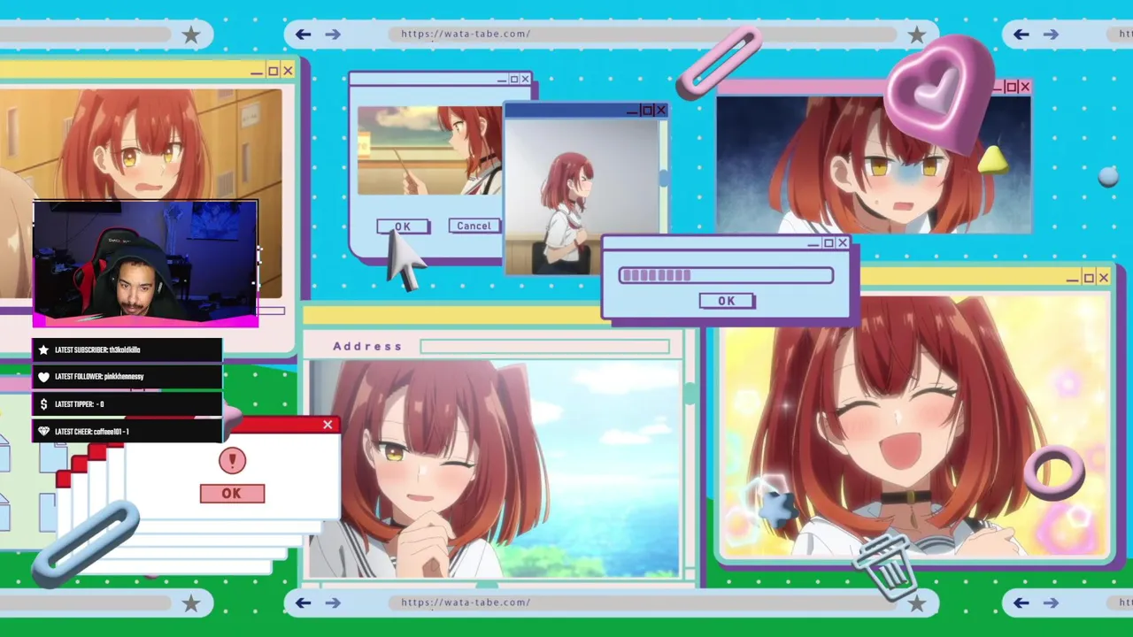Click the back arrow beside the bottom wata-tabe URL
The width and height of the screenshot is (1133, 637).
[x=303, y=602]
